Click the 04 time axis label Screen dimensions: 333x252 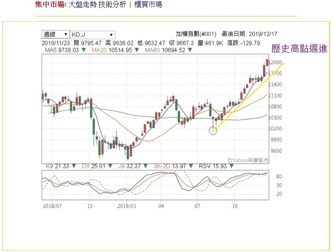(x=161, y=206)
